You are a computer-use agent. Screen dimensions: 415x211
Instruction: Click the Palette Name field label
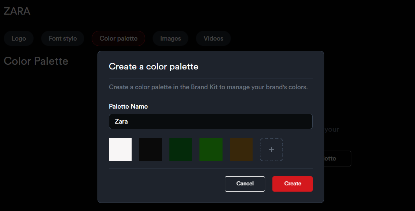click(x=128, y=106)
